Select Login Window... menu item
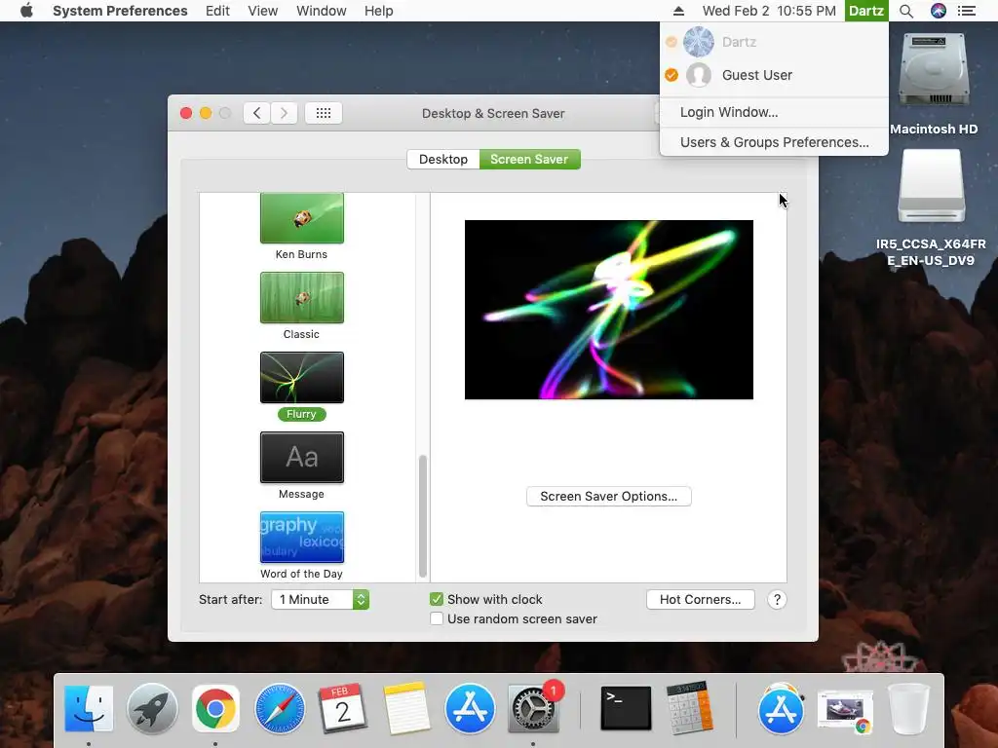The image size is (998, 748). coord(774,112)
